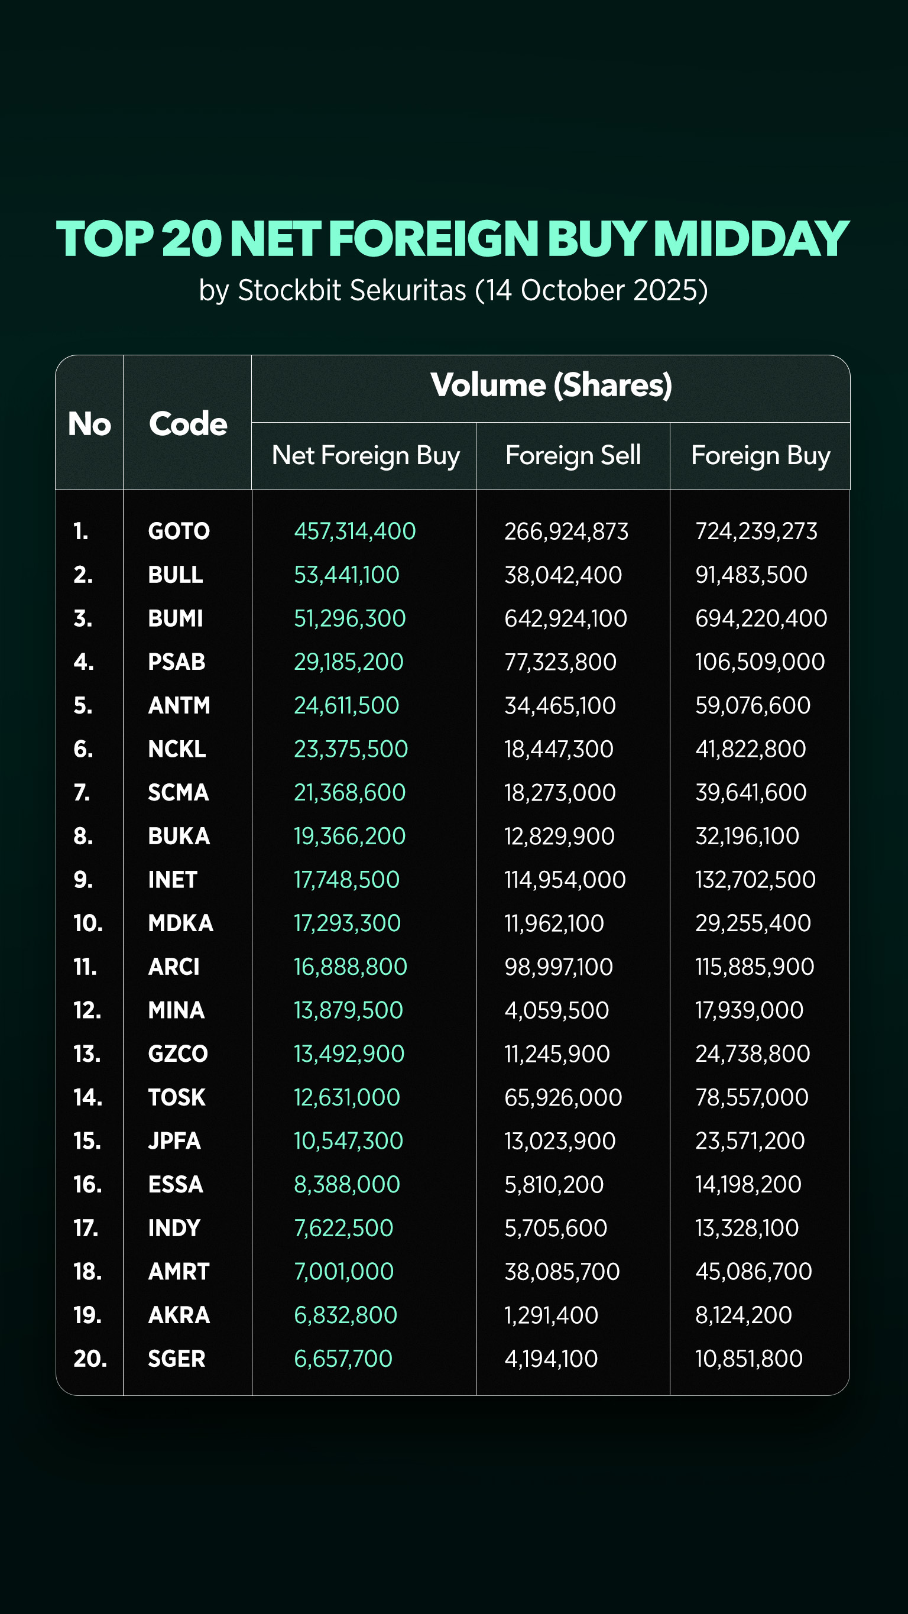Select the Foreign Sell column header
Viewport: 908px width, 1614px height.
pyautogui.click(x=573, y=455)
